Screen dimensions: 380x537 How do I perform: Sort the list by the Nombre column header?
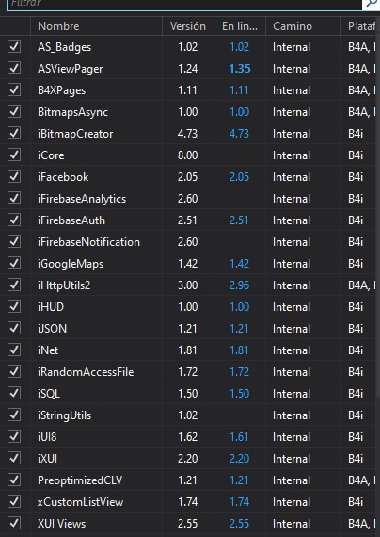tap(96, 26)
